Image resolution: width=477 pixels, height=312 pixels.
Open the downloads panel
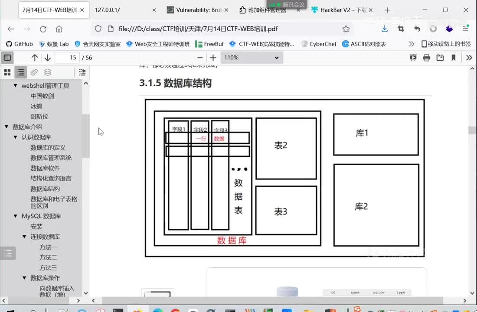(x=385, y=29)
